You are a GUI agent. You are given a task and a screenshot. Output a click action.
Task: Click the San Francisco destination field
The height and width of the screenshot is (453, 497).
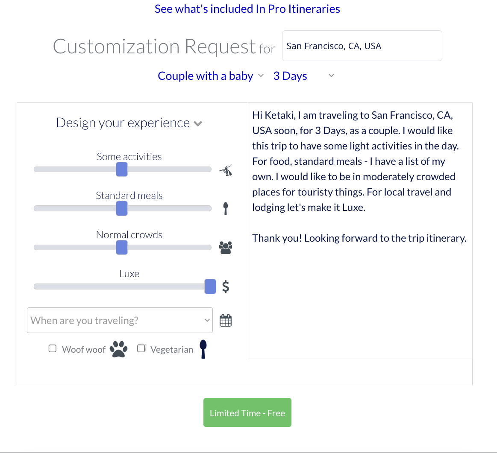pos(362,46)
